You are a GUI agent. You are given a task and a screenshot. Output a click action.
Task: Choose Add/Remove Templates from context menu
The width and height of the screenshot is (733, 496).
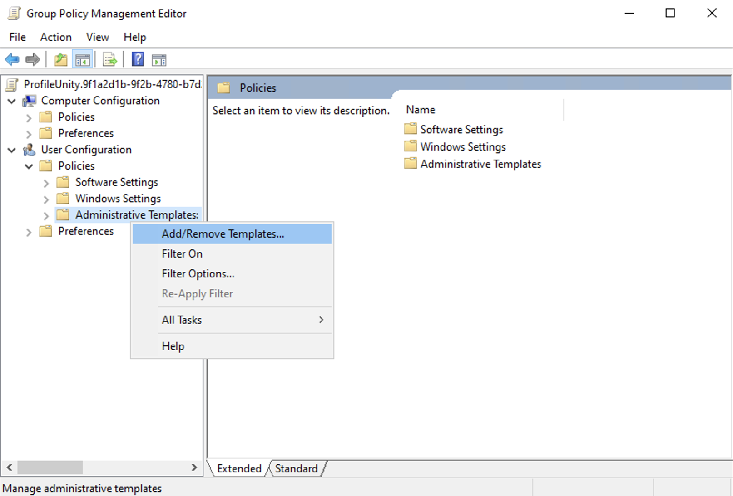tap(223, 234)
